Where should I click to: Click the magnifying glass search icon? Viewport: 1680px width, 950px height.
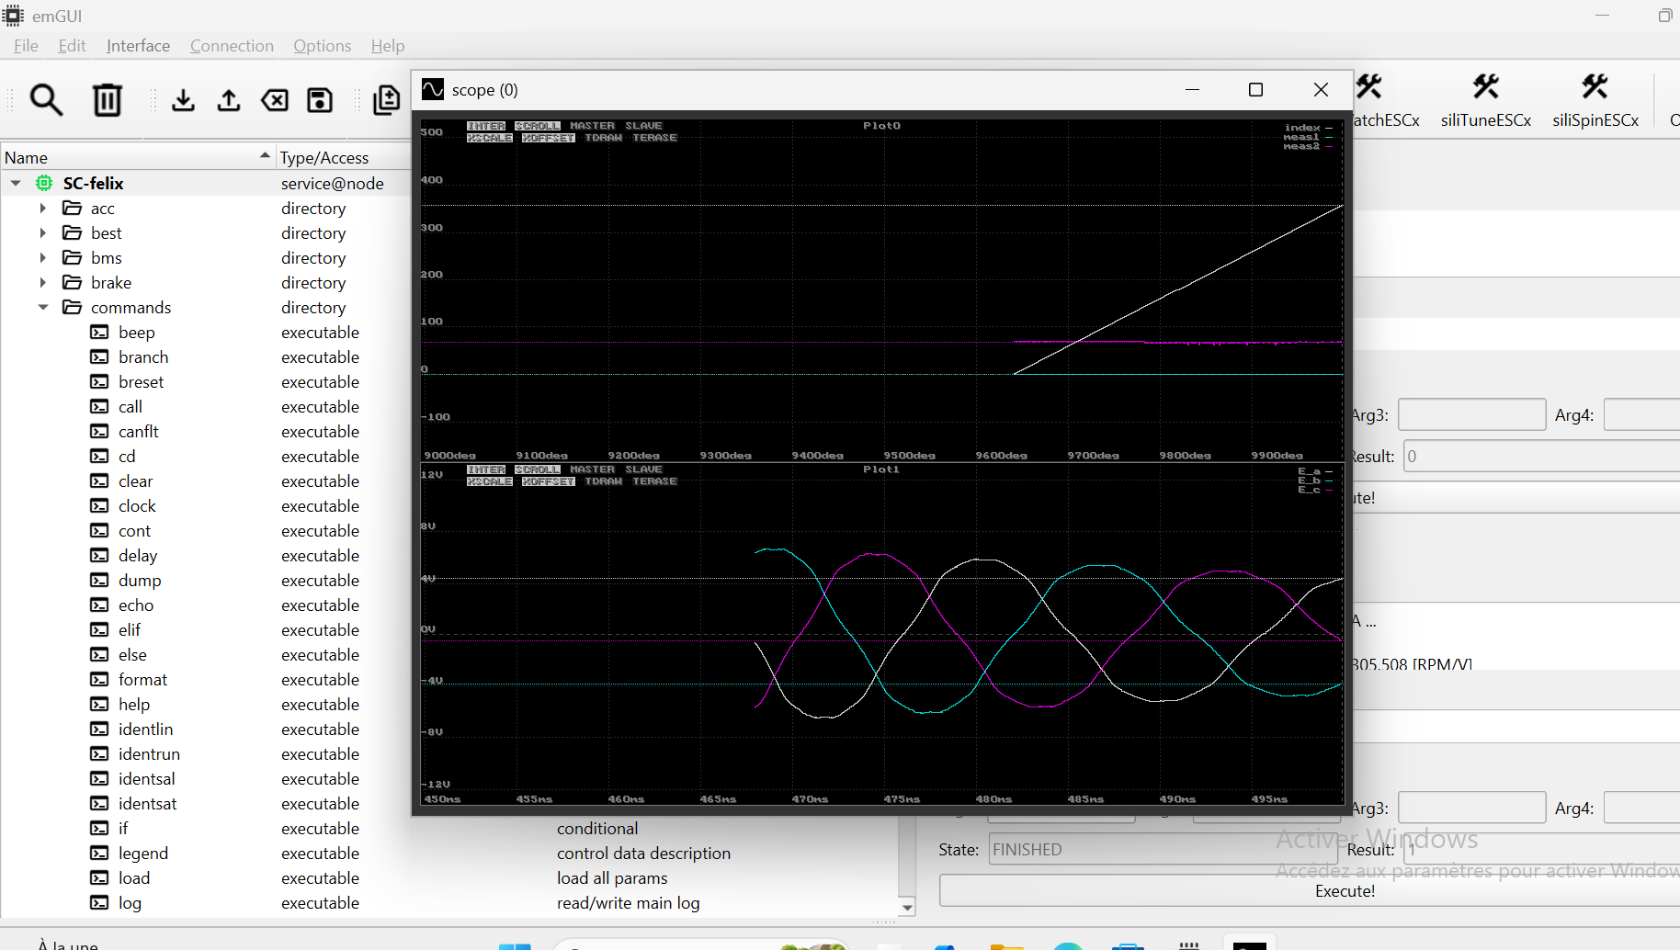pyautogui.click(x=46, y=99)
